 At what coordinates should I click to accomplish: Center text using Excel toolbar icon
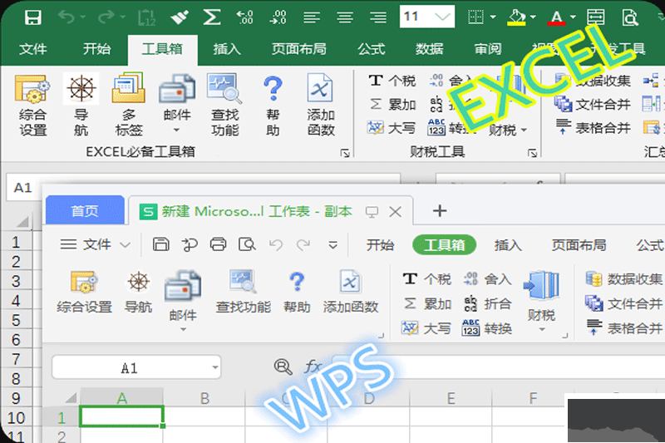point(345,17)
